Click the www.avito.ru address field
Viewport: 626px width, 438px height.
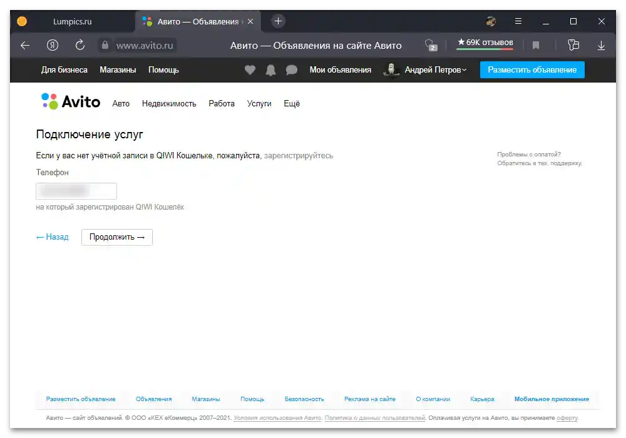click(145, 46)
